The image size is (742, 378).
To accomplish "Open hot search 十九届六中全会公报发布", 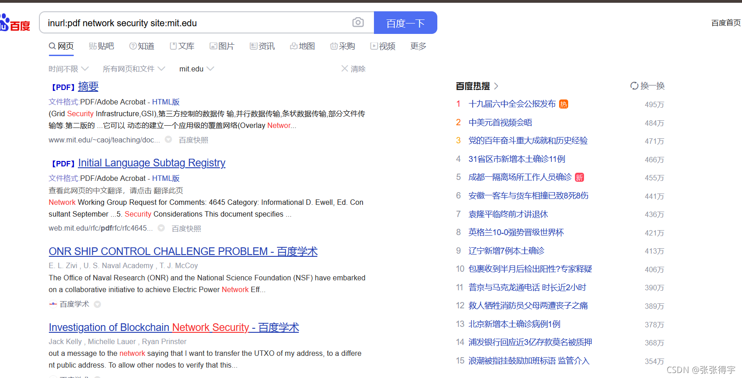I will coord(512,104).
